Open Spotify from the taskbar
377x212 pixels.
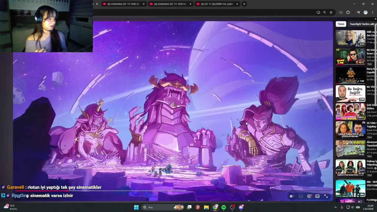click(x=224, y=207)
